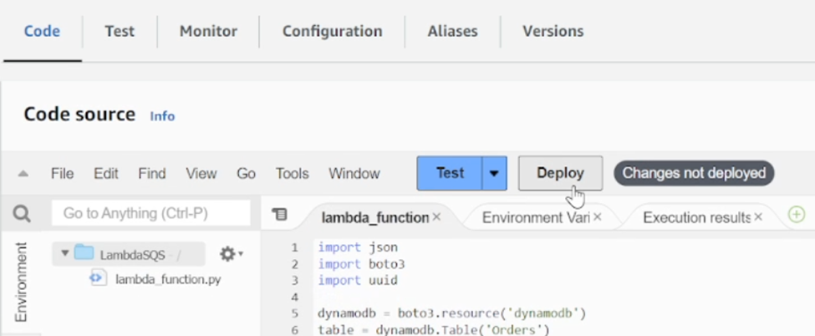This screenshot has width=815, height=336.
Task: Toggle the Environment side panel
Action: [21, 282]
